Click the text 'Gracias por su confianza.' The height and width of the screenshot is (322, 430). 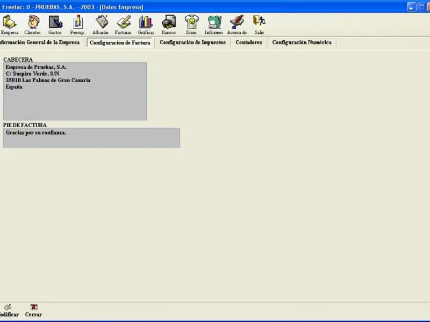(36, 133)
